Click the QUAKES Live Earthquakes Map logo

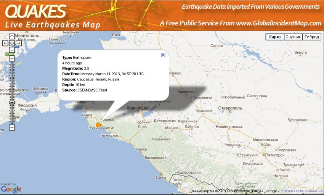click(x=53, y=16)
